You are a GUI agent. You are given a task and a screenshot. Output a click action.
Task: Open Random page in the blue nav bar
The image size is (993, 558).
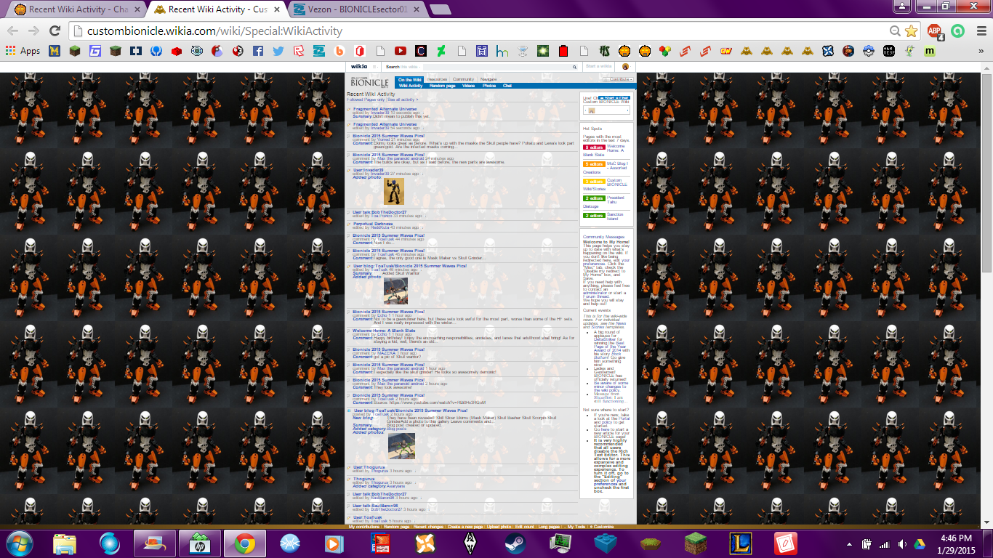442,86
